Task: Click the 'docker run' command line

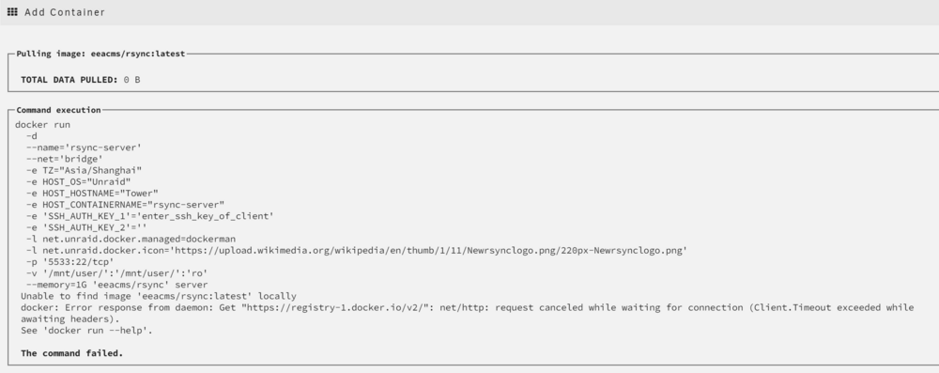Action: [42, 125]
